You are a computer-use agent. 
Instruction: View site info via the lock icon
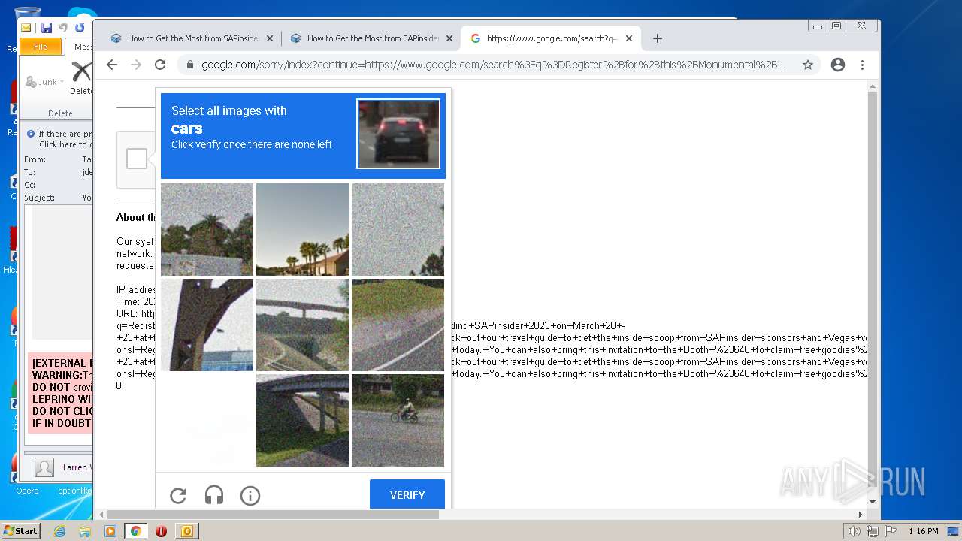pos(190,65)
